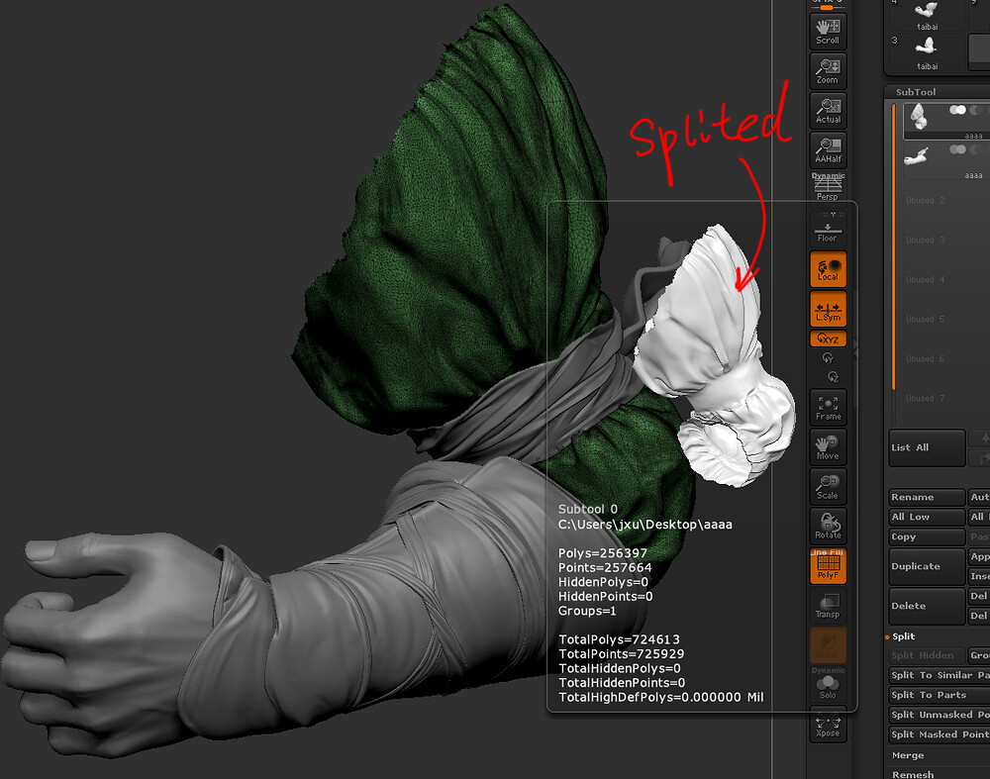
Task: Expand the Remesh section
Action: click(913, 774)
